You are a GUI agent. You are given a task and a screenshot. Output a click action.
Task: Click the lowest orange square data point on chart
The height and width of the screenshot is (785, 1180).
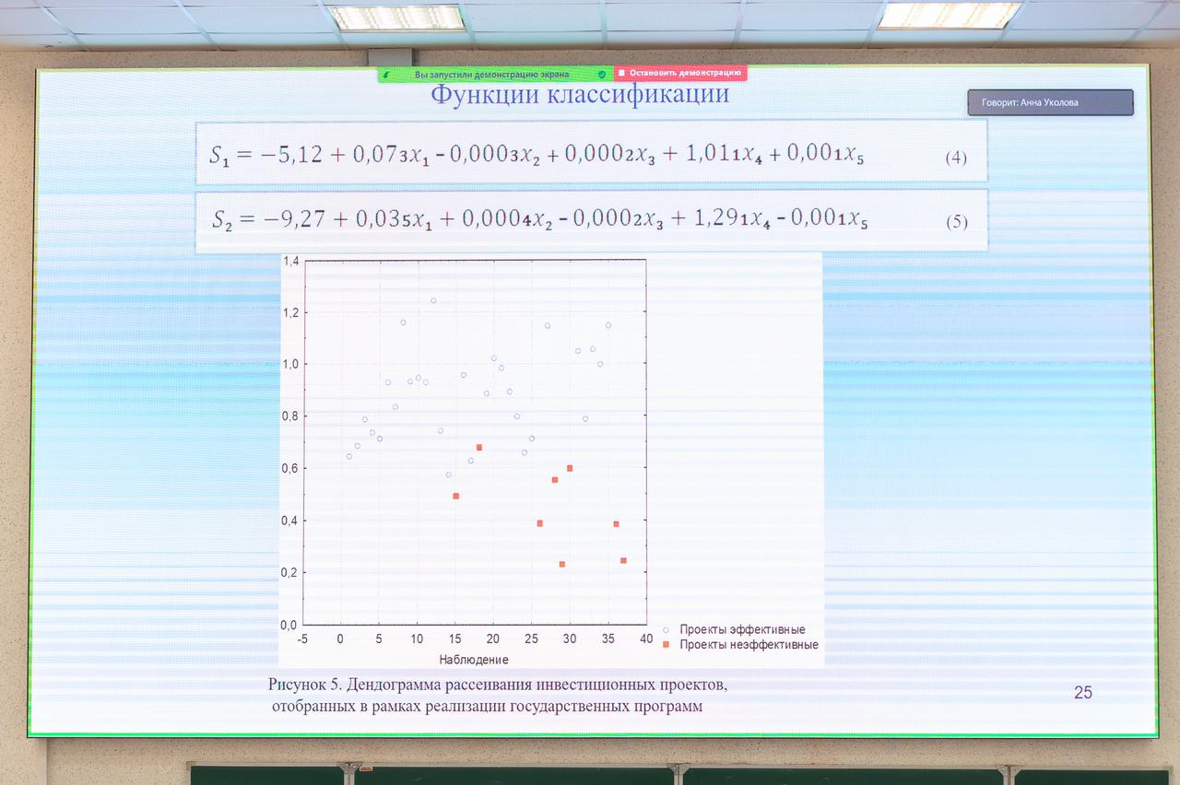click(561, 564)
